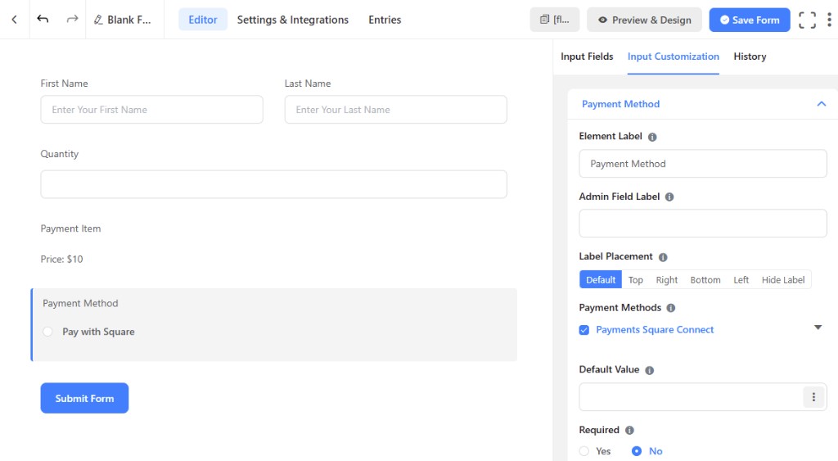Switch to Input Fields tab
This screenshot has width=838, height=461.
[x=587, y=56]
